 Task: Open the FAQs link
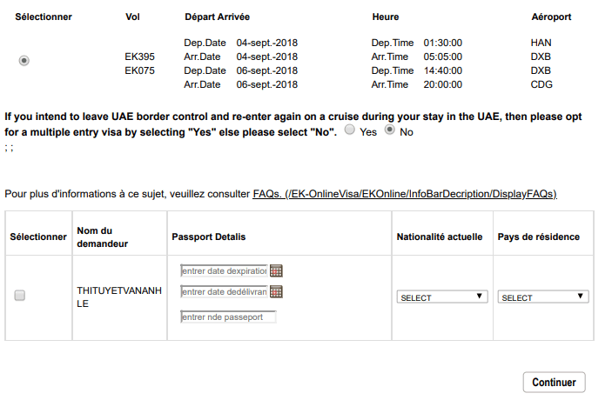(405, 193)
